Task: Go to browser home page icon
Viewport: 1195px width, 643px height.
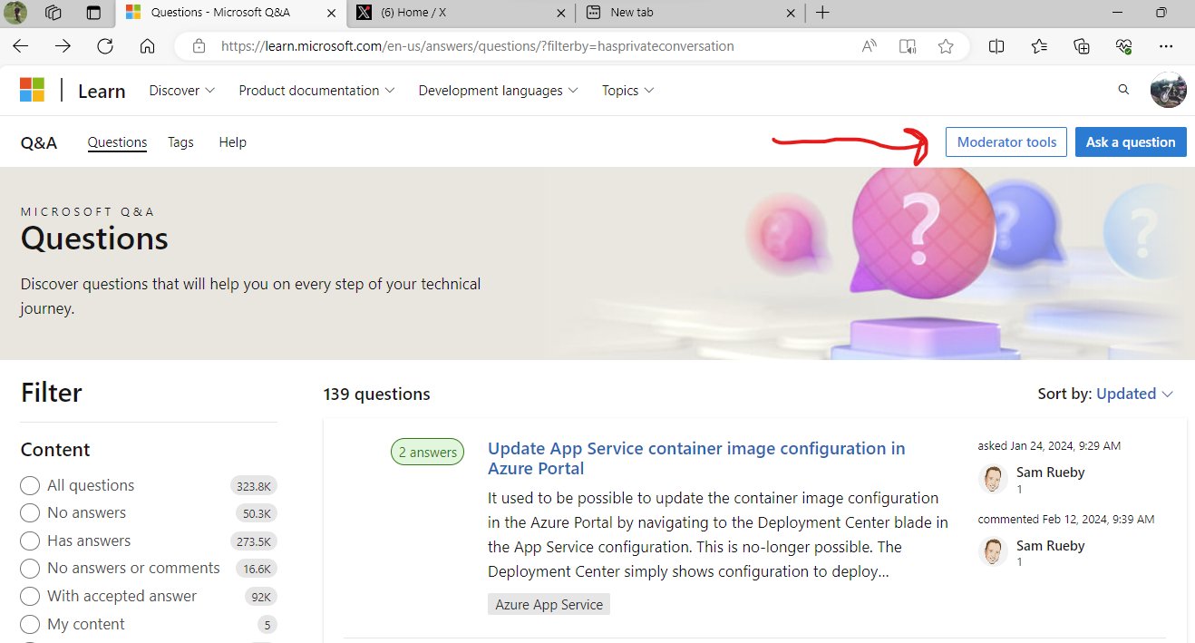Action: click(148, 46)
